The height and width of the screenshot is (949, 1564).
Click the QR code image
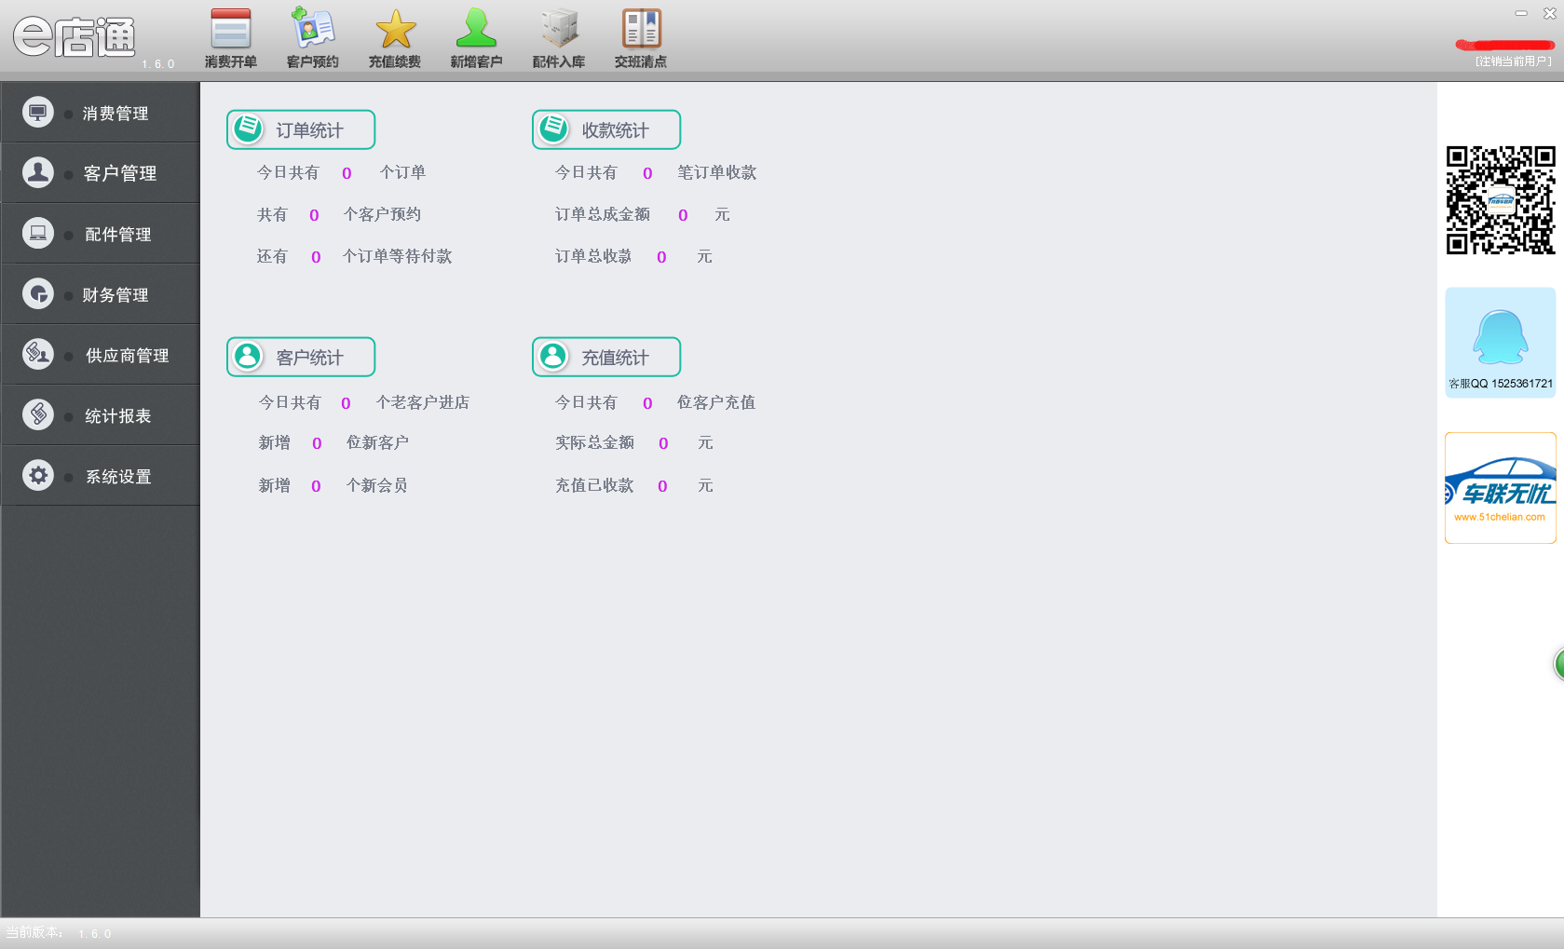tap(1500, 200)
